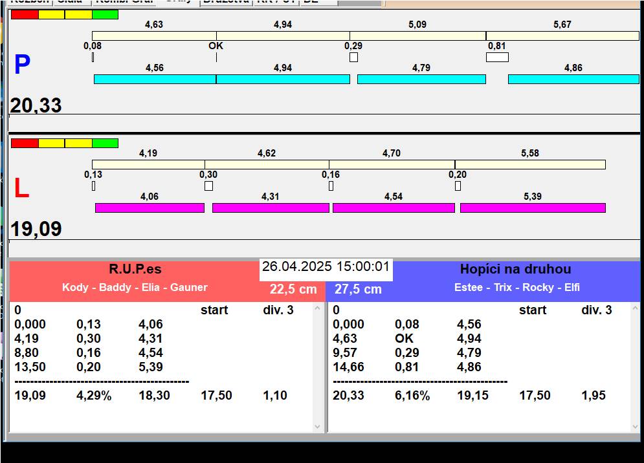Select the magenta 5,39 run bar in lane L
Screen dimensions: 644x463
click(533, 208)
